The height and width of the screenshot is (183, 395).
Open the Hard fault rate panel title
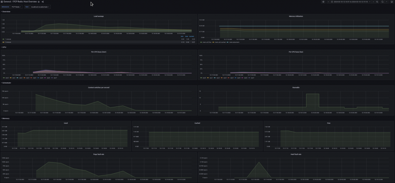pyautogui.click(x=296, y=154)
